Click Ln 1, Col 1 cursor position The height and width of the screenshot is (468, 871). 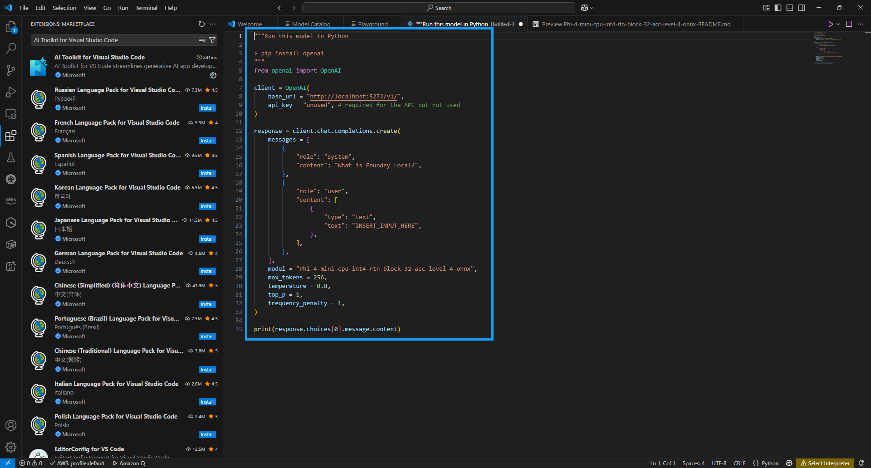(662, 463)
